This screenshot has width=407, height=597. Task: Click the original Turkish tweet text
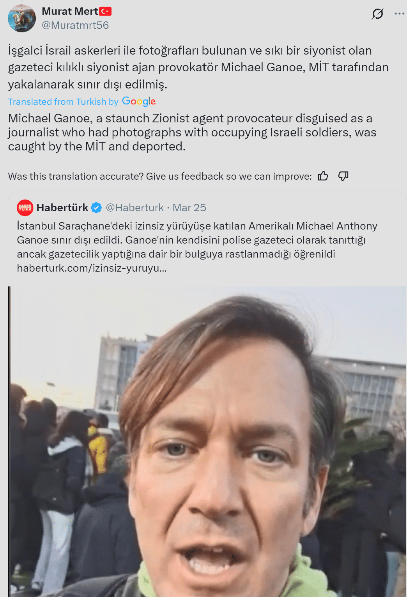(x=198, y=67)
